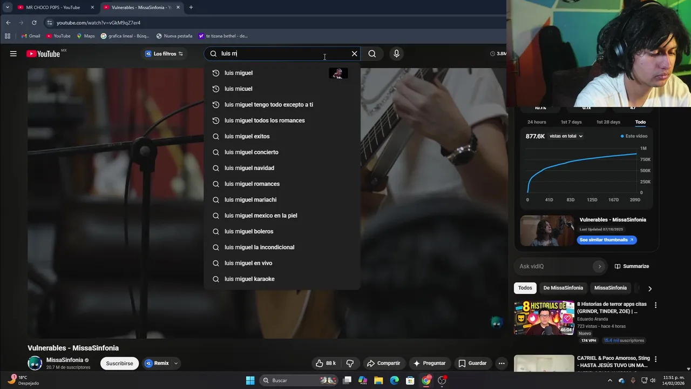
Task: Open the Maps bookmark
Action: point(85,36)
